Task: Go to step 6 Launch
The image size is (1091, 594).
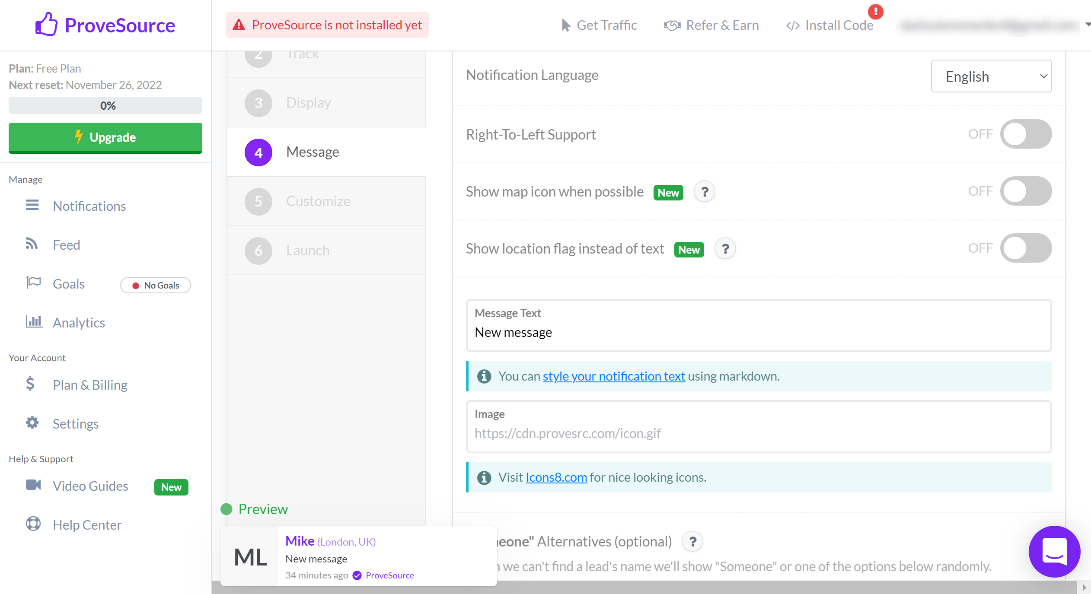Action: (x=326, y=251)
